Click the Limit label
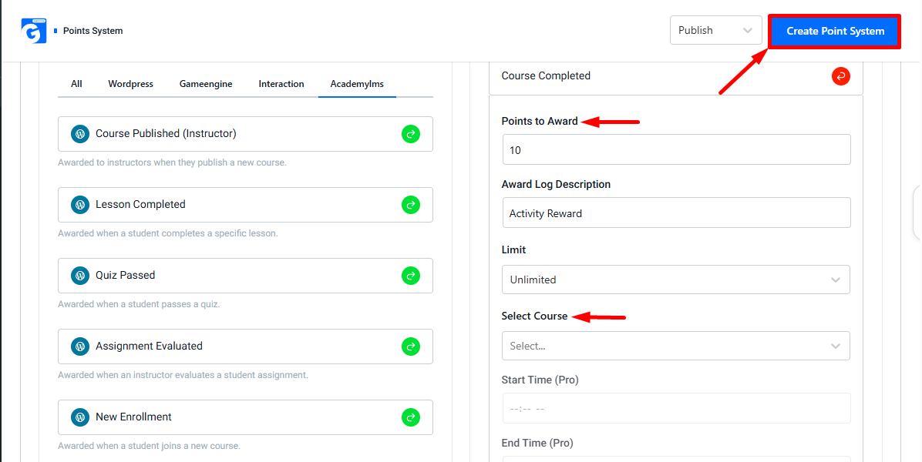Screen dimensions: 922x462 click(x=514, y=250)
